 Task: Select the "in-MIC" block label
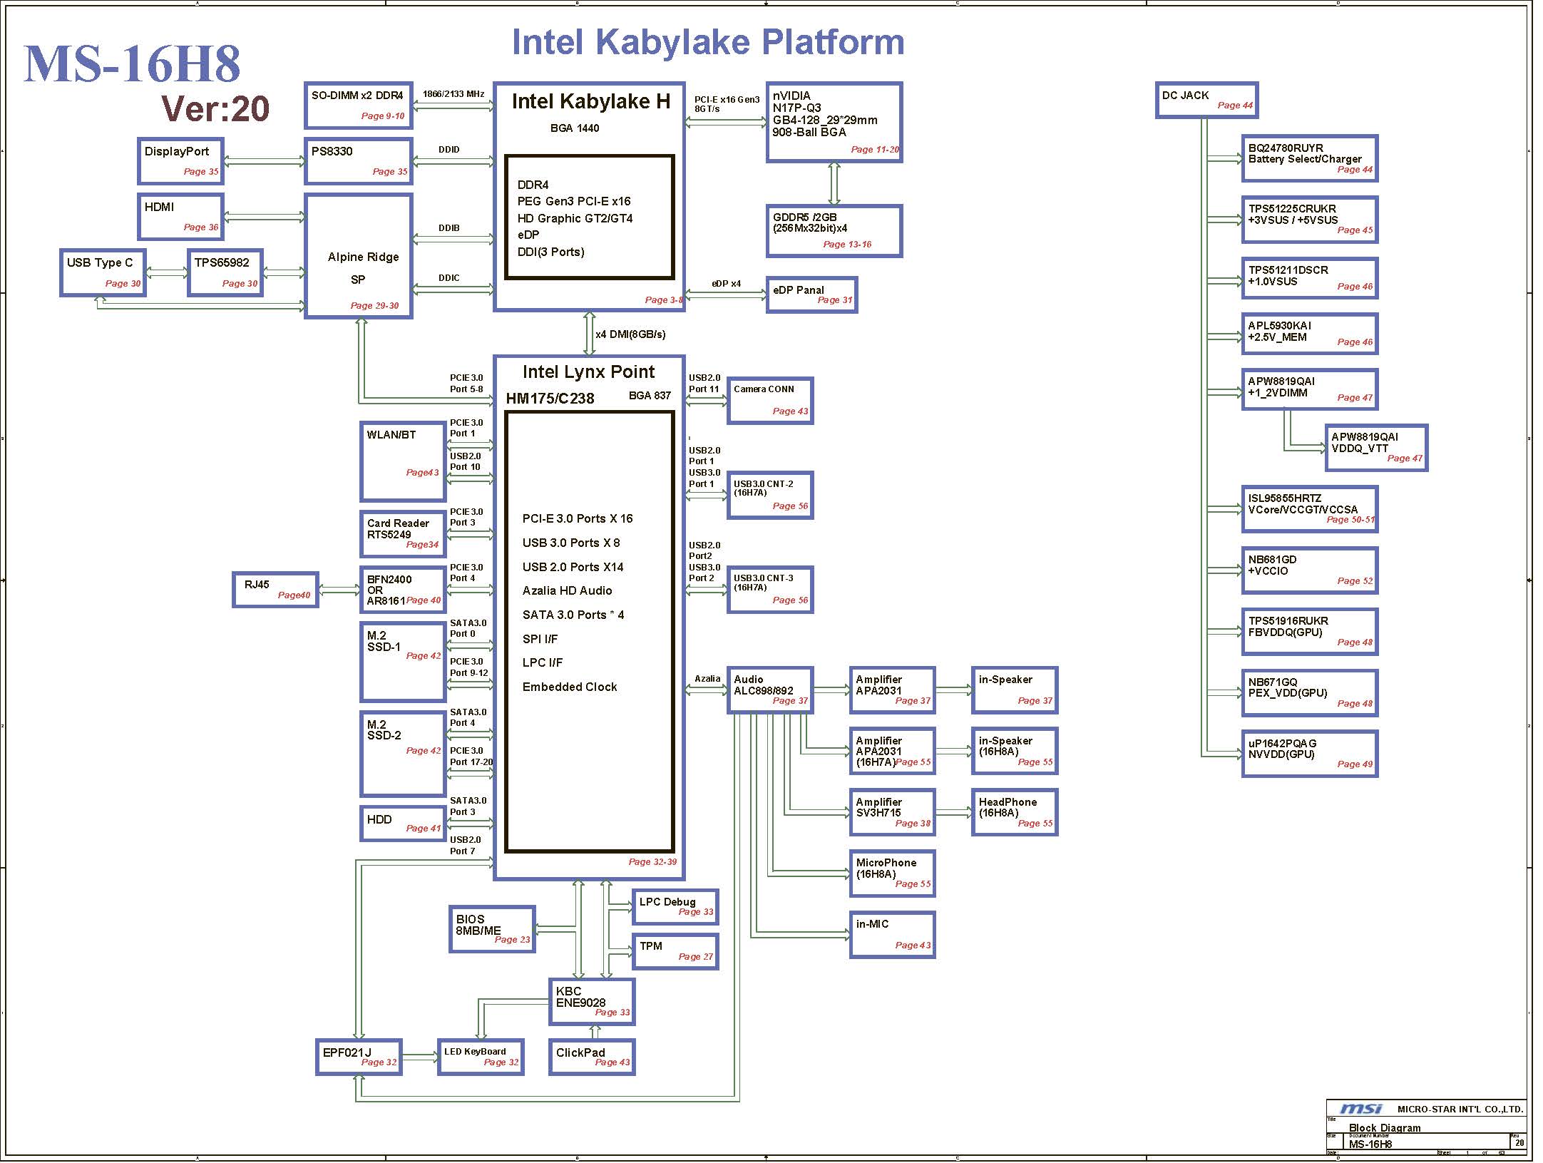872,924
